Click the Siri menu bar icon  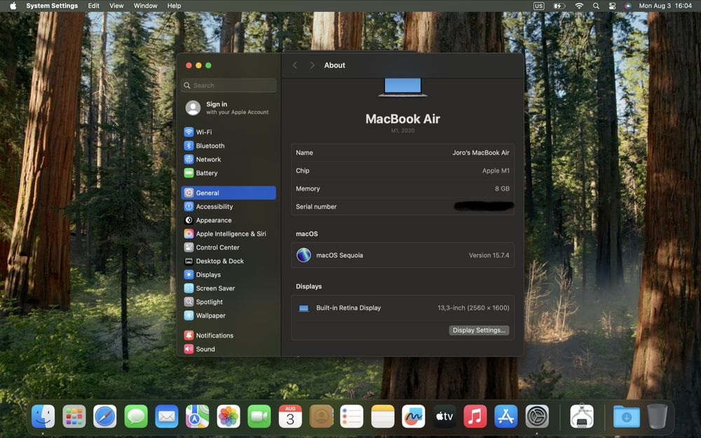[628, 6]
